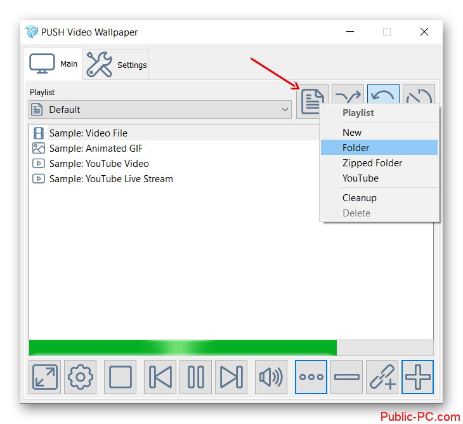
Task: Stop playback with the square button
Action: coord(120,377)
